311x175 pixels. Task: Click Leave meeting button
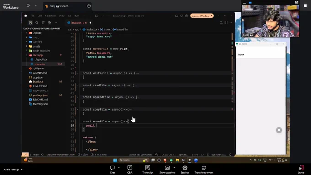[x=301, y=170]
